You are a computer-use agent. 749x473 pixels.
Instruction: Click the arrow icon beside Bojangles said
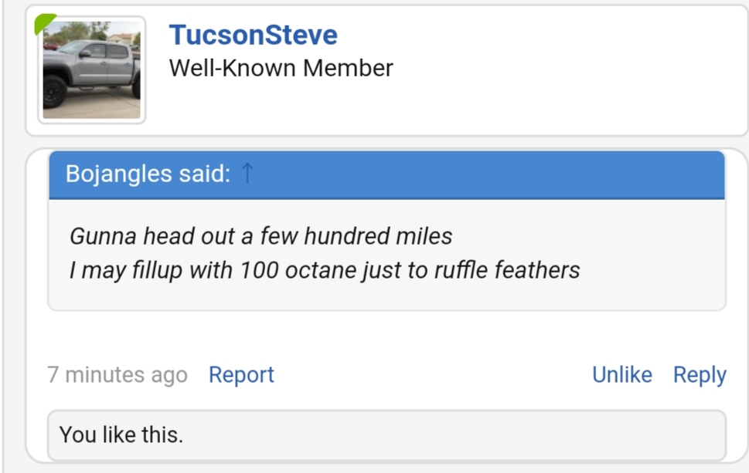click(x=247, y=173)
